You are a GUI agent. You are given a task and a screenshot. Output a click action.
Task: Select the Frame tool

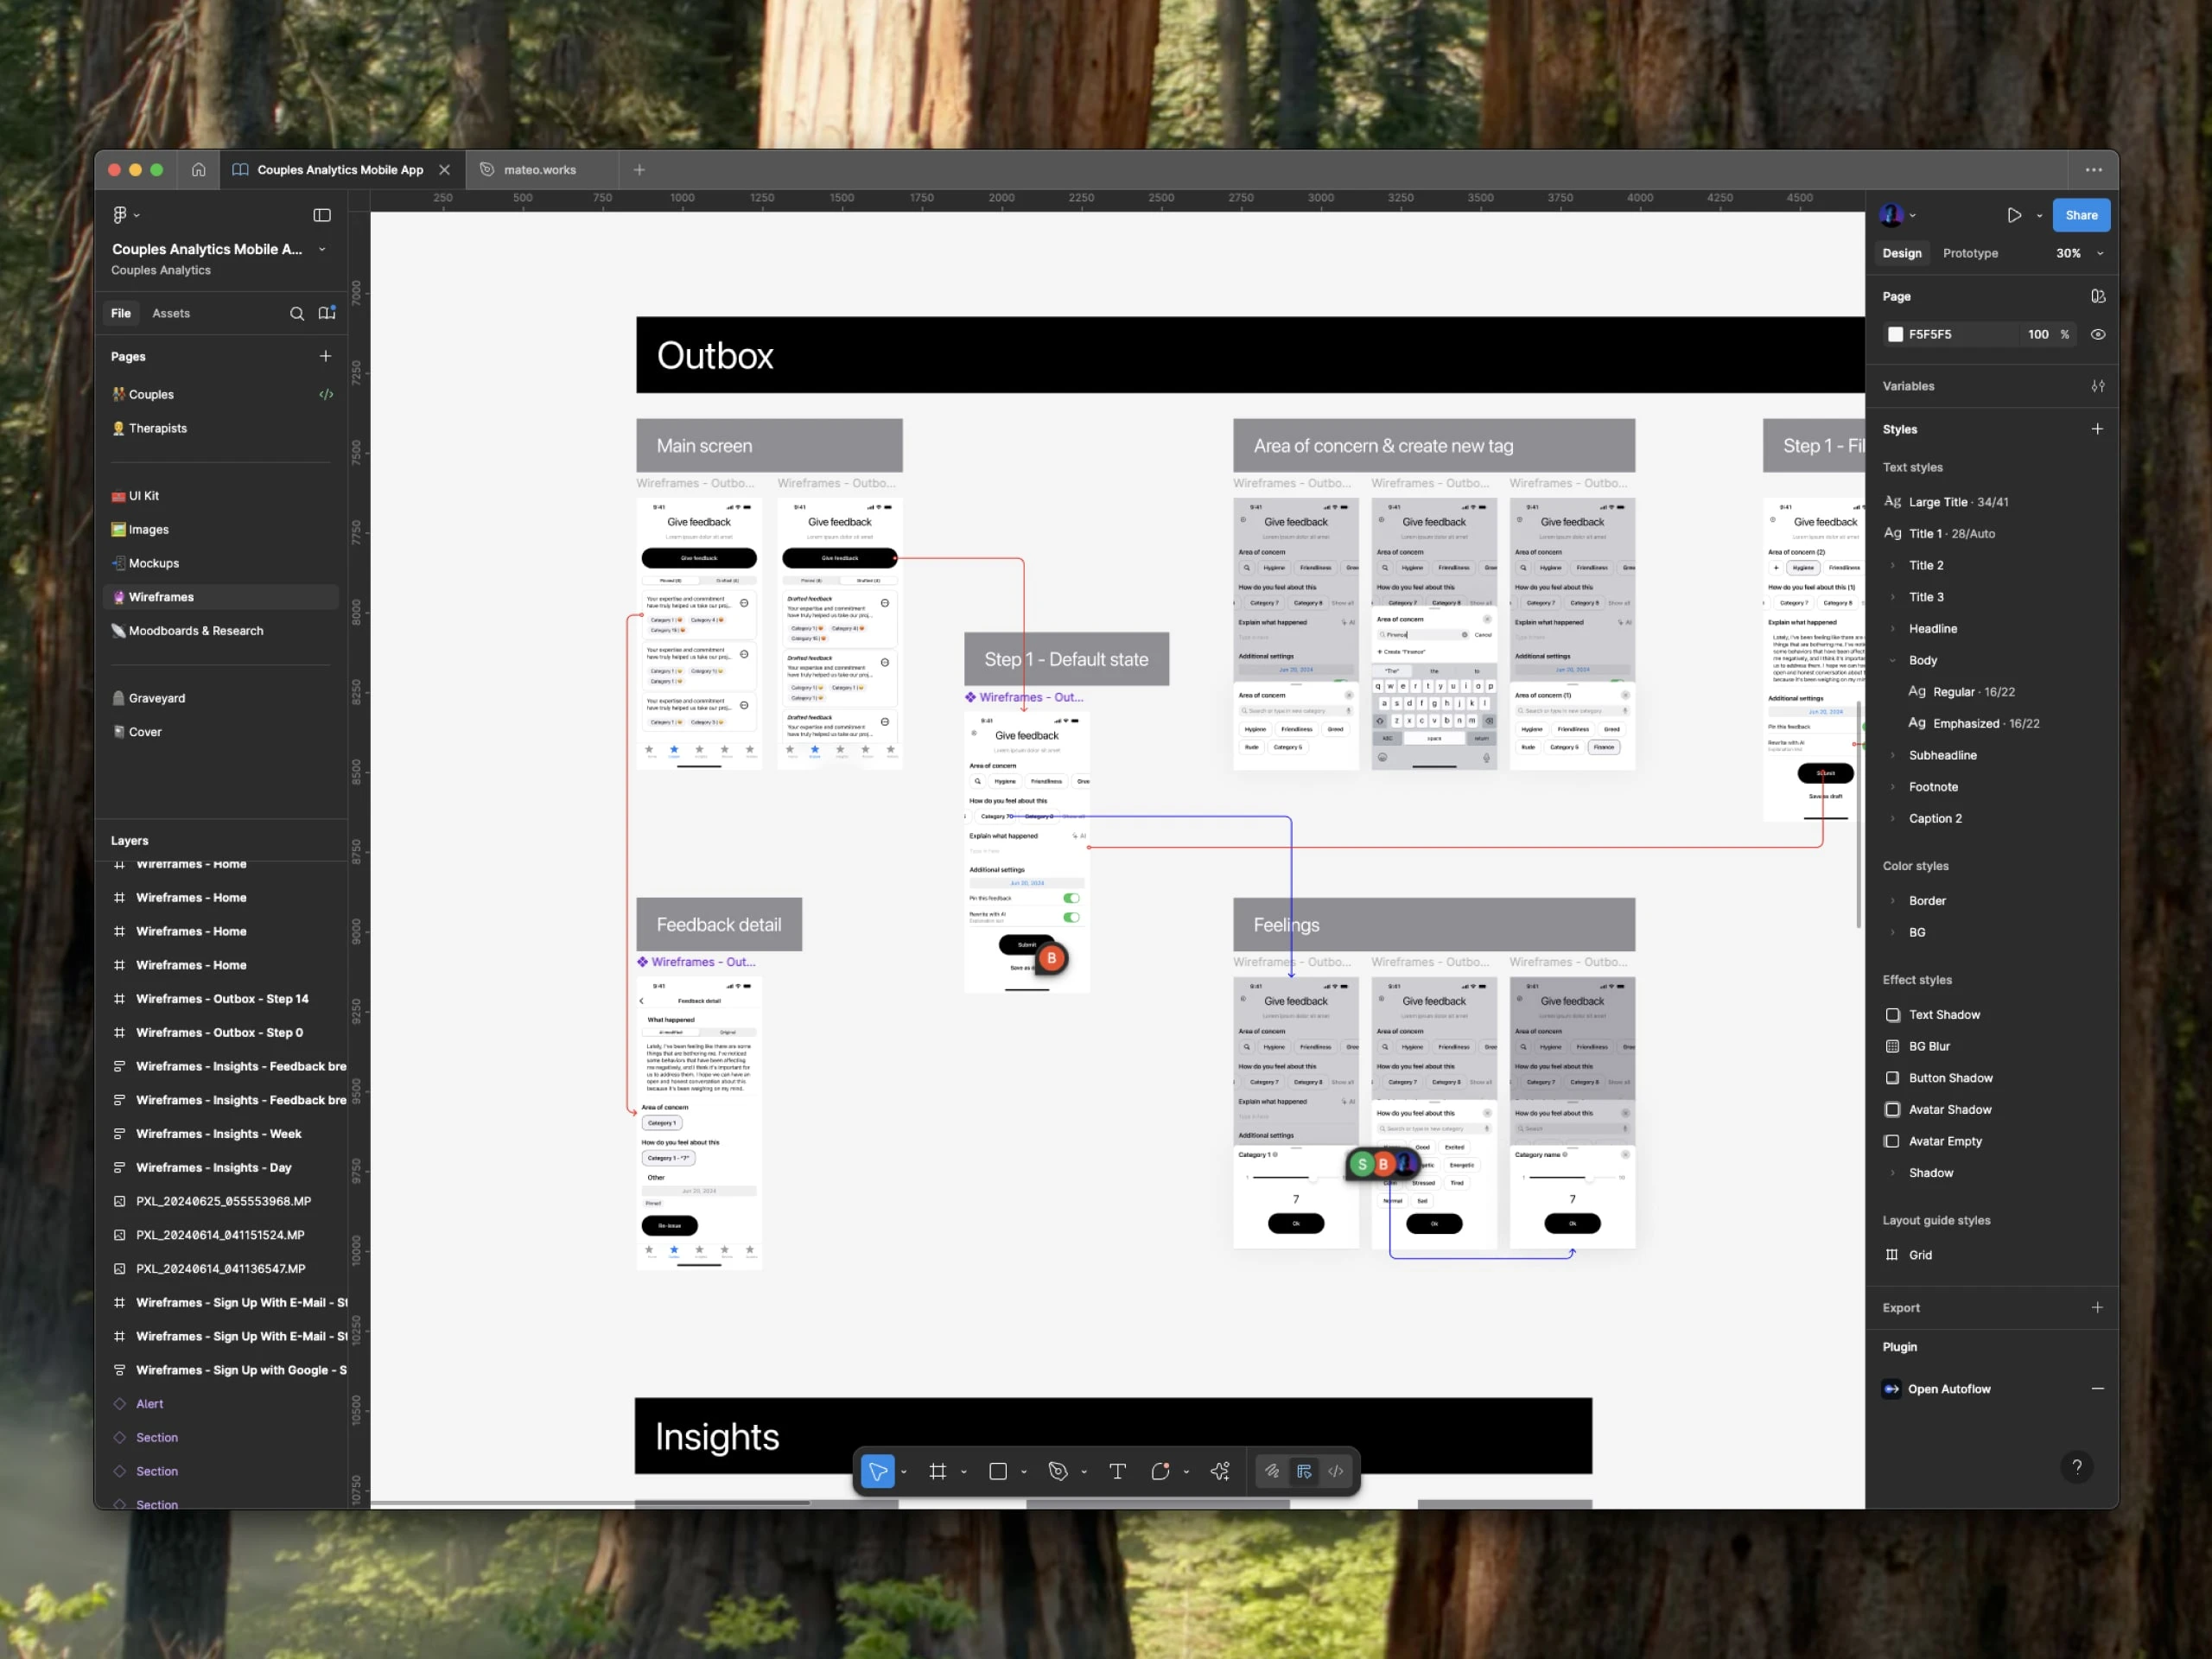tap(937, 1471)
